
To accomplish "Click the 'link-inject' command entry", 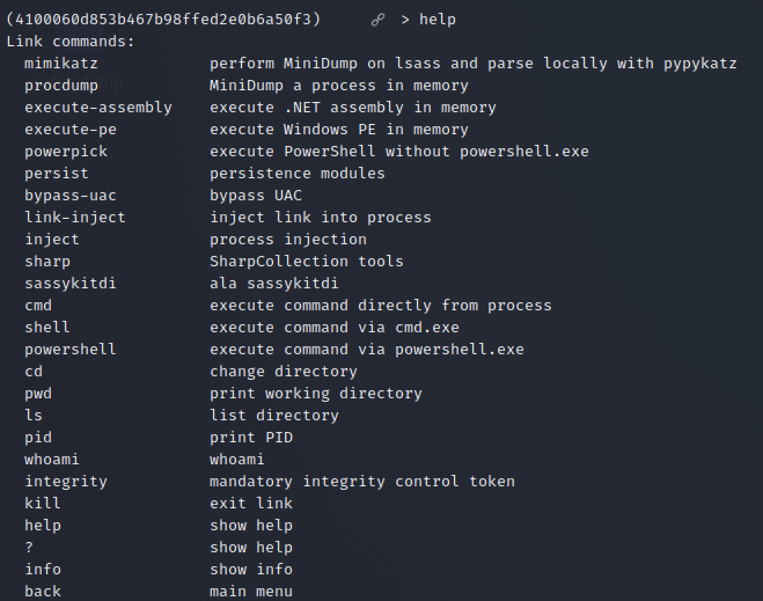I will point(75,218).
